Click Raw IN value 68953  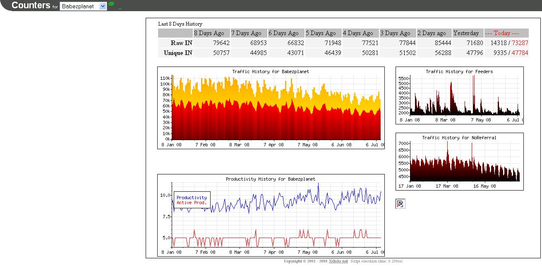point(259,43)
